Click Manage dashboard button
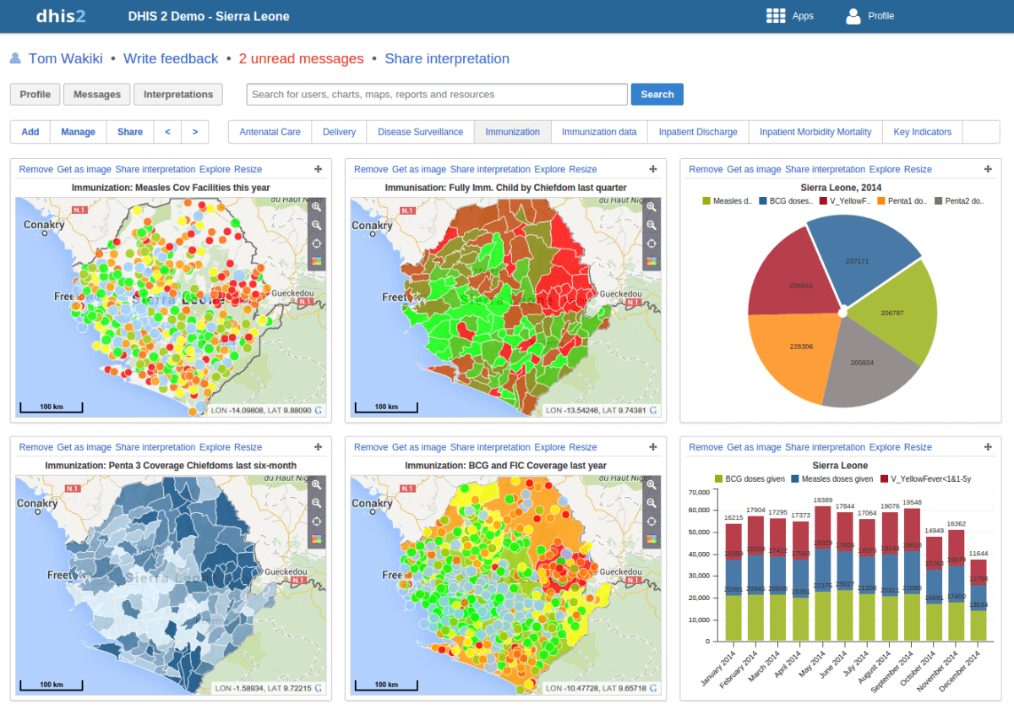This screenshot has width=1014, height=710. 79,132
